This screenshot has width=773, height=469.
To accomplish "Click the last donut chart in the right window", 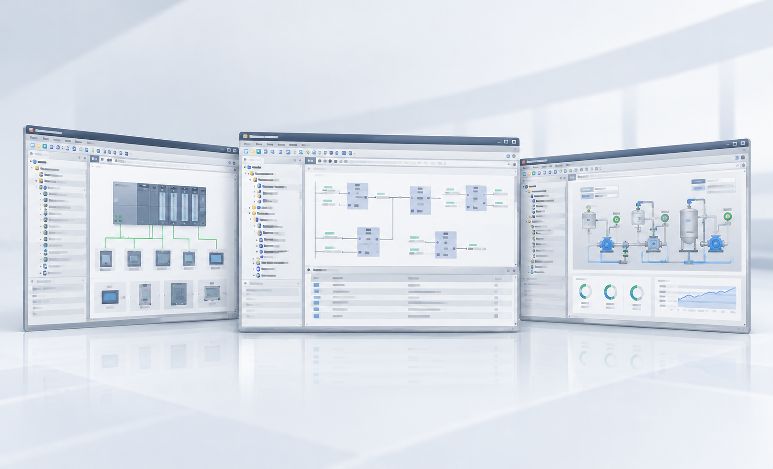I will pyautogui.click(x=637, y=293).
